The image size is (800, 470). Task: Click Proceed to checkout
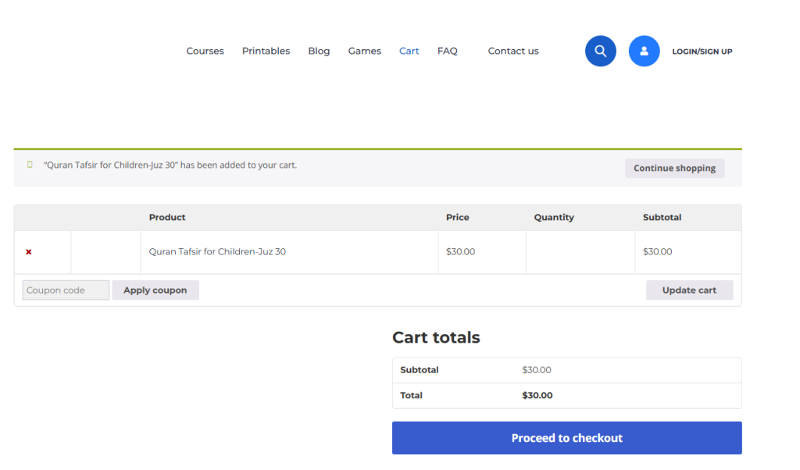pos(566,438)
